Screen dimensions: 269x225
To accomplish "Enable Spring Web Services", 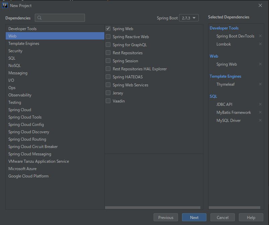I will coord(108,85).
